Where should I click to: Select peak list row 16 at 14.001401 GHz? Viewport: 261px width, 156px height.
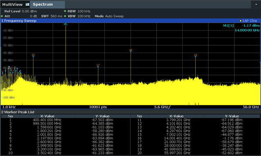pos(195,138)
